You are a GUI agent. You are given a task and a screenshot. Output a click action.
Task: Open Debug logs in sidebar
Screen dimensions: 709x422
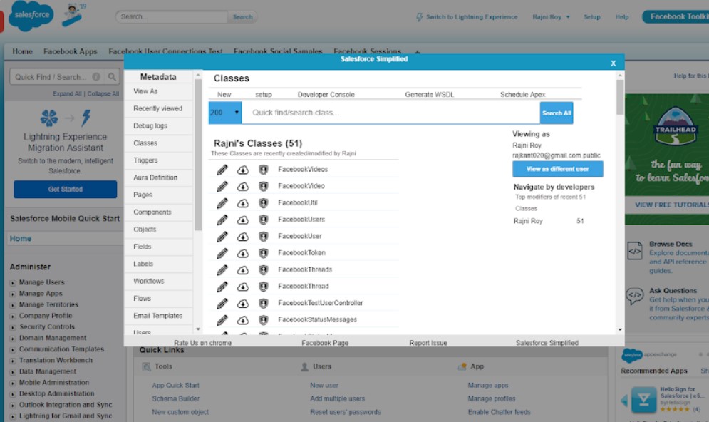point(159,125)
